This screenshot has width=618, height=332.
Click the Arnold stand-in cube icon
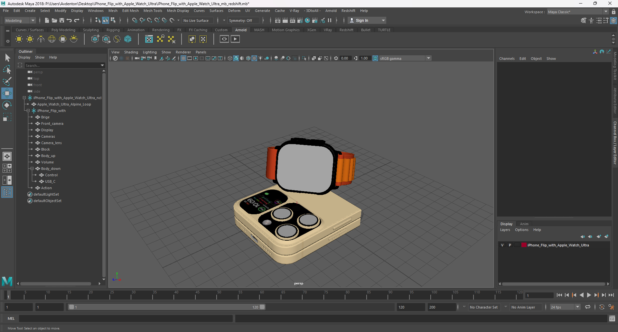point(95,39)
